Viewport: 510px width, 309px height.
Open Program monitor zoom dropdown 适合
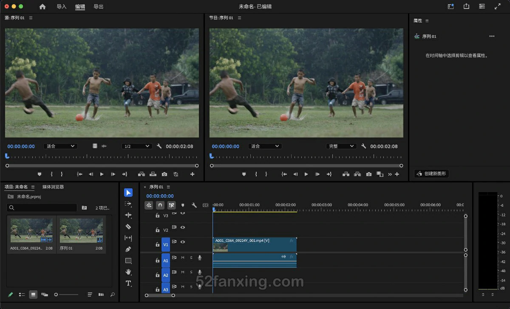click(265, 146)
